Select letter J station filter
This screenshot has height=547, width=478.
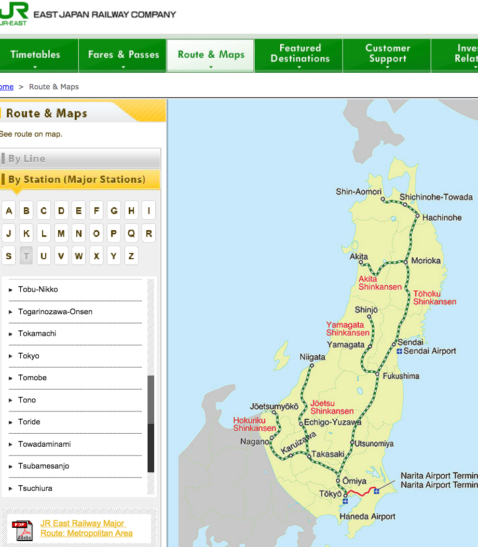(x=9, y=233)
